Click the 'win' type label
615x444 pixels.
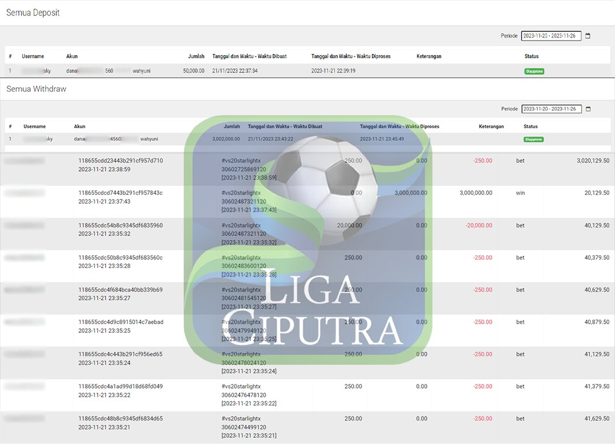coord(520,193)
